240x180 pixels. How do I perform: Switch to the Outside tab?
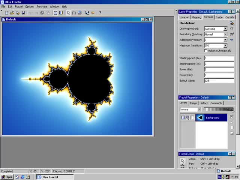pos(229,17)
